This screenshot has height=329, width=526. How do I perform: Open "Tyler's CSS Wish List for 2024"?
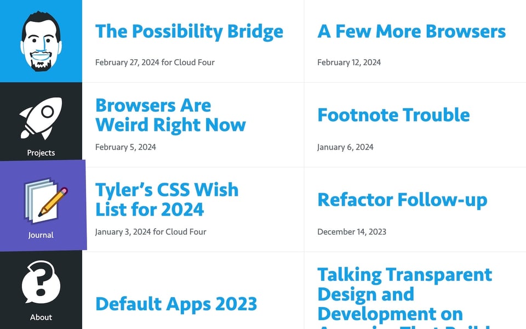[167, 199]
